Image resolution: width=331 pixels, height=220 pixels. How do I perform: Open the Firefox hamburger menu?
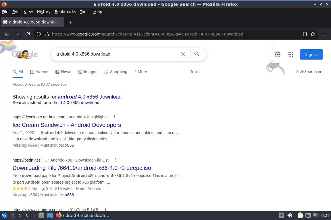point(324,34)
